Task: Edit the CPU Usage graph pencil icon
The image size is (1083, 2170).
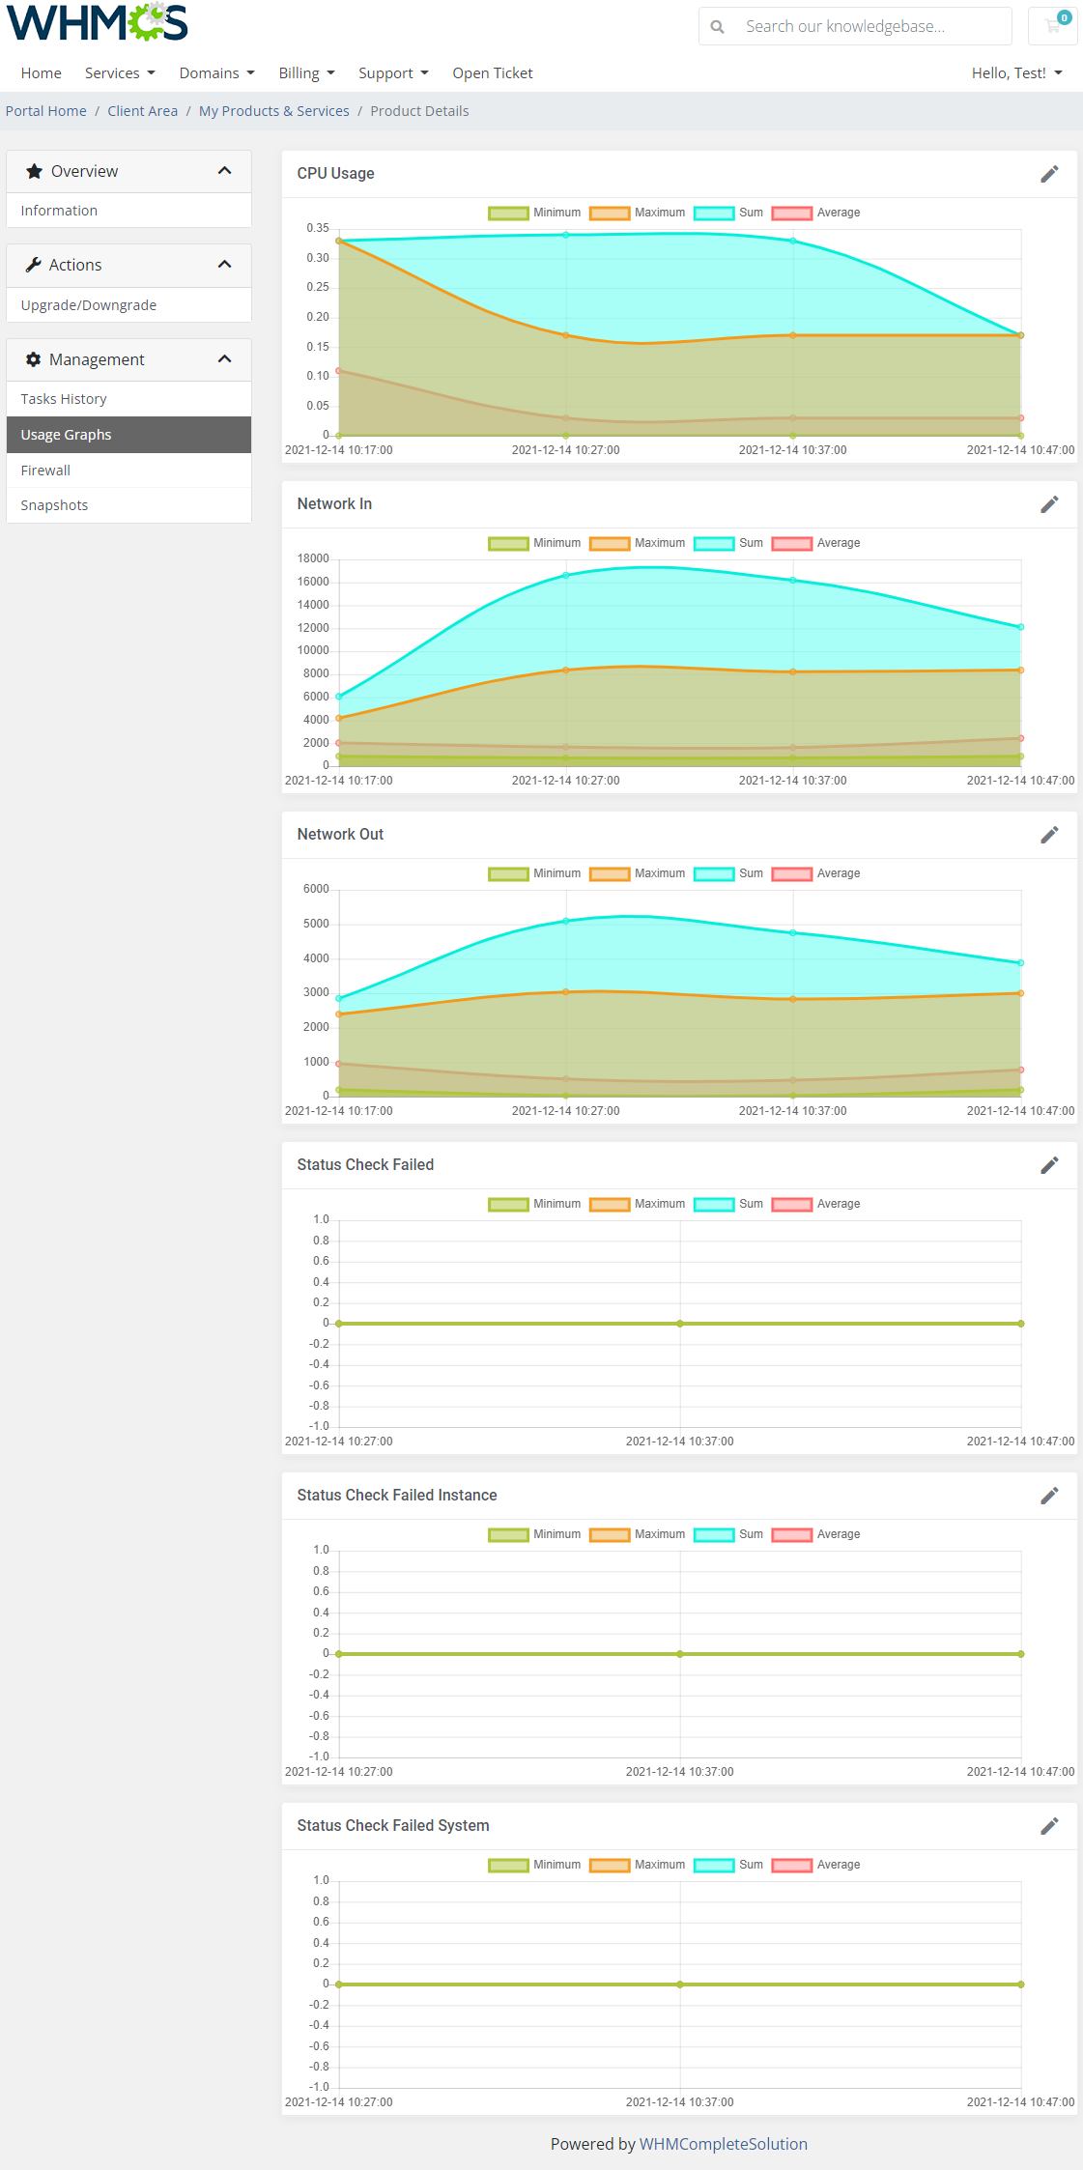Action: coord(1049,174)
